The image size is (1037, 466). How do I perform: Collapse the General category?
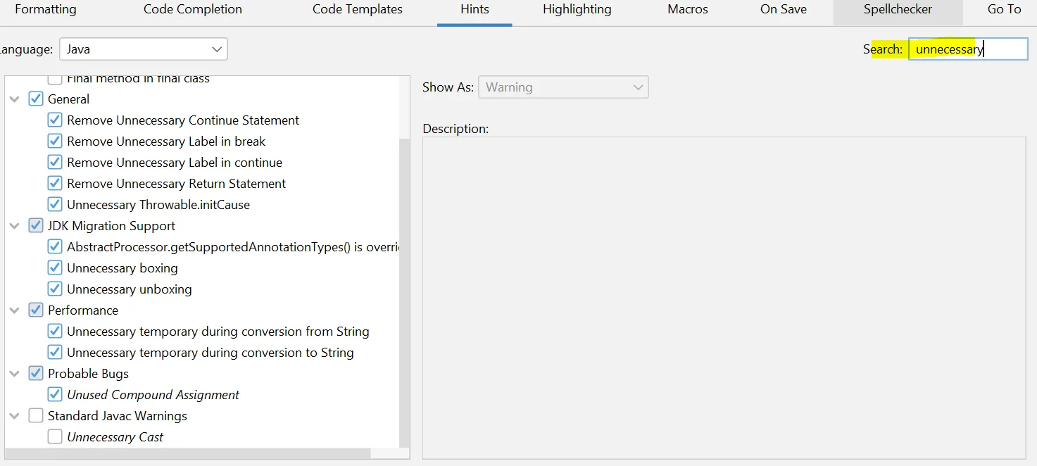14,99
